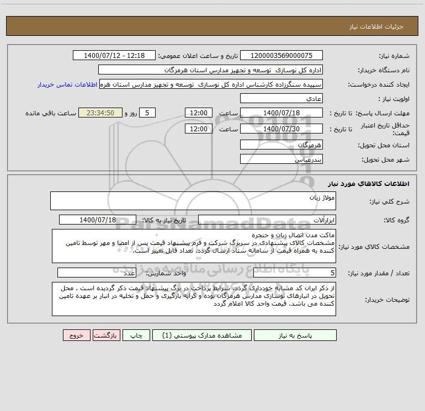
Task: Click the تاریخ و ساعت اعلان عمومی label
Action: click(198, 56)
